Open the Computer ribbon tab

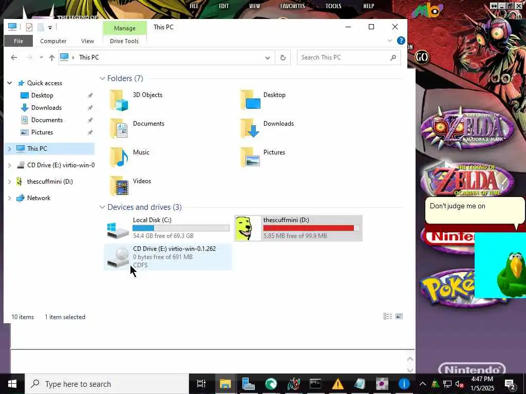[53, 41]
